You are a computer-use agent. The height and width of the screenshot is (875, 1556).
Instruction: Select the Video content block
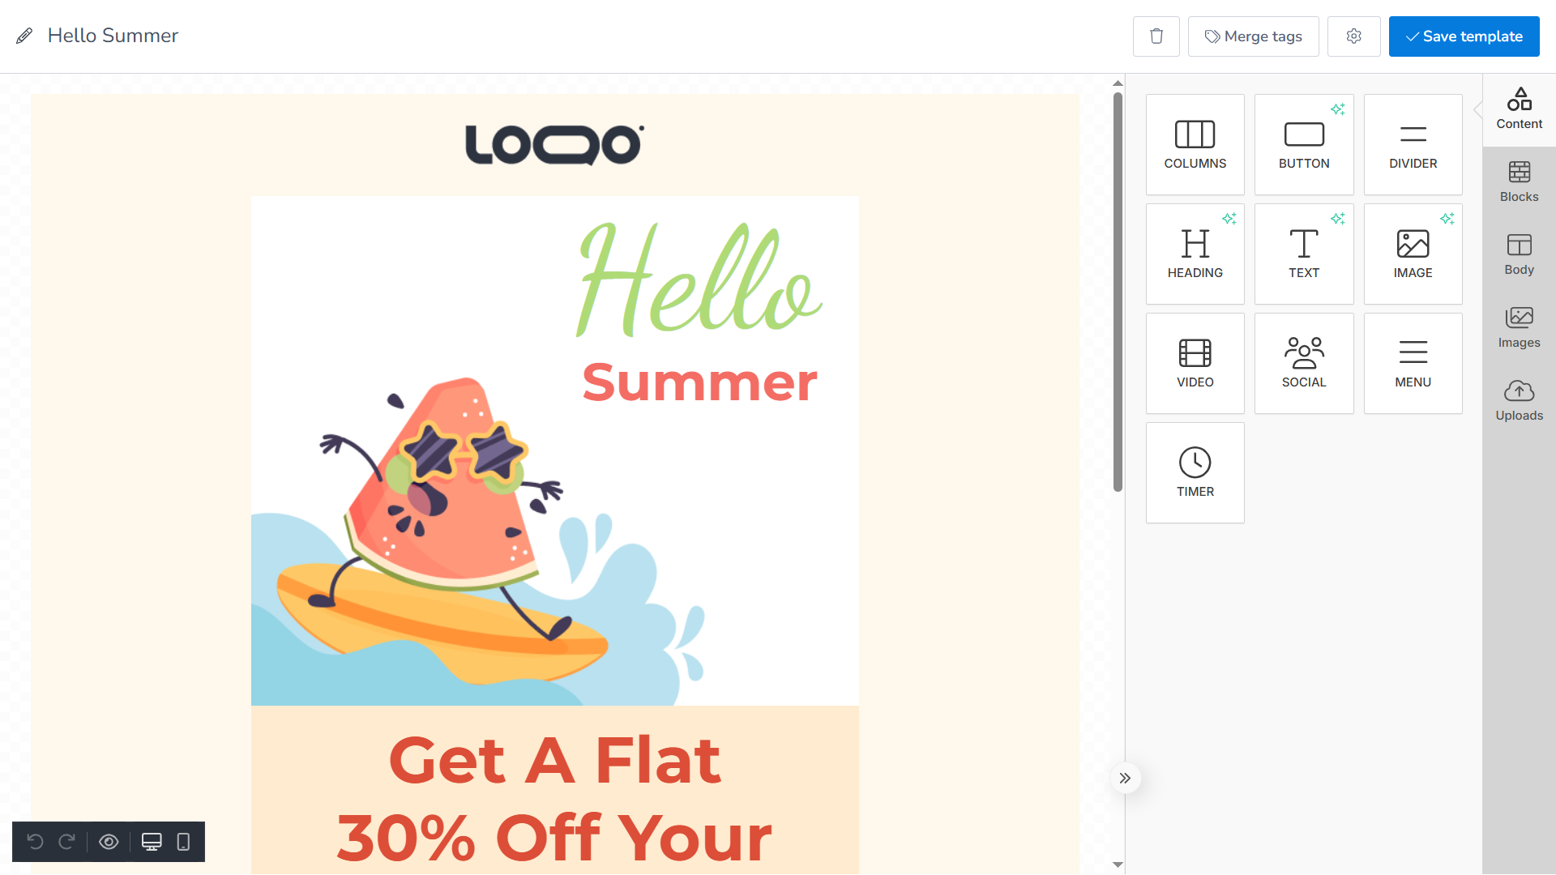tap(1195, 363)
